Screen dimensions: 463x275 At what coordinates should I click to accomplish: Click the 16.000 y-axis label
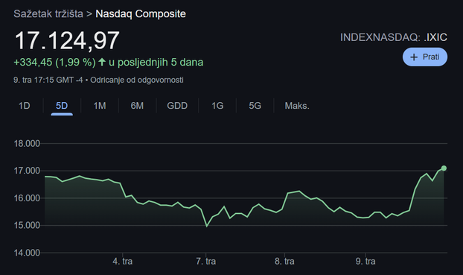27,198
